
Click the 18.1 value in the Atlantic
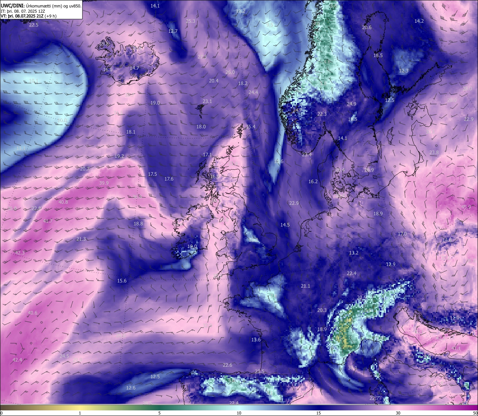pos(131,132)
